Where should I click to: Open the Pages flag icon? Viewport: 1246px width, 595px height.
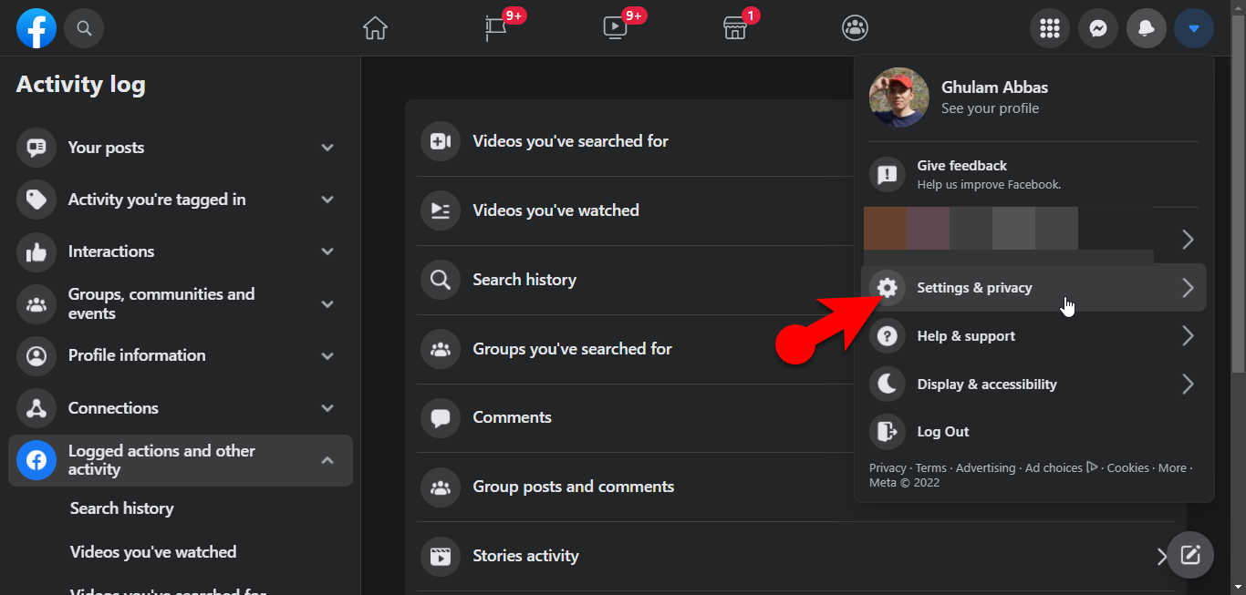point(495,28)
